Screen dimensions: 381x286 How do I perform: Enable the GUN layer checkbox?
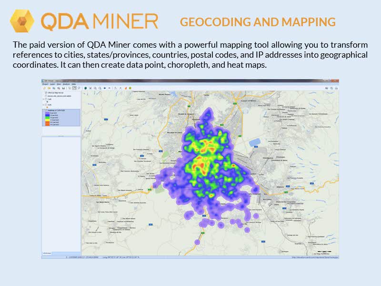[46, 105]
